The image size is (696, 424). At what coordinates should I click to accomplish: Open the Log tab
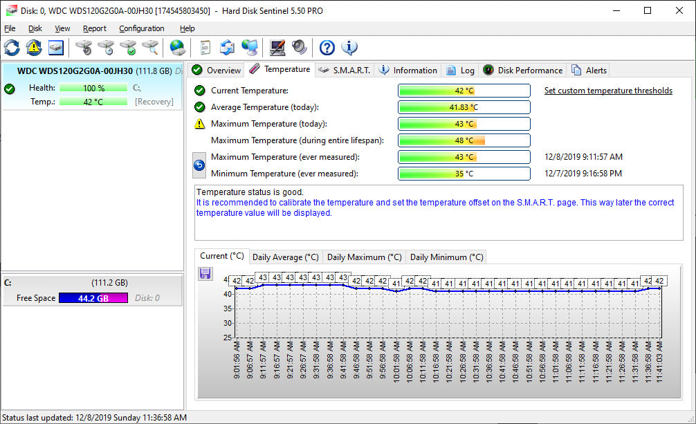click(x=460, y=70)
